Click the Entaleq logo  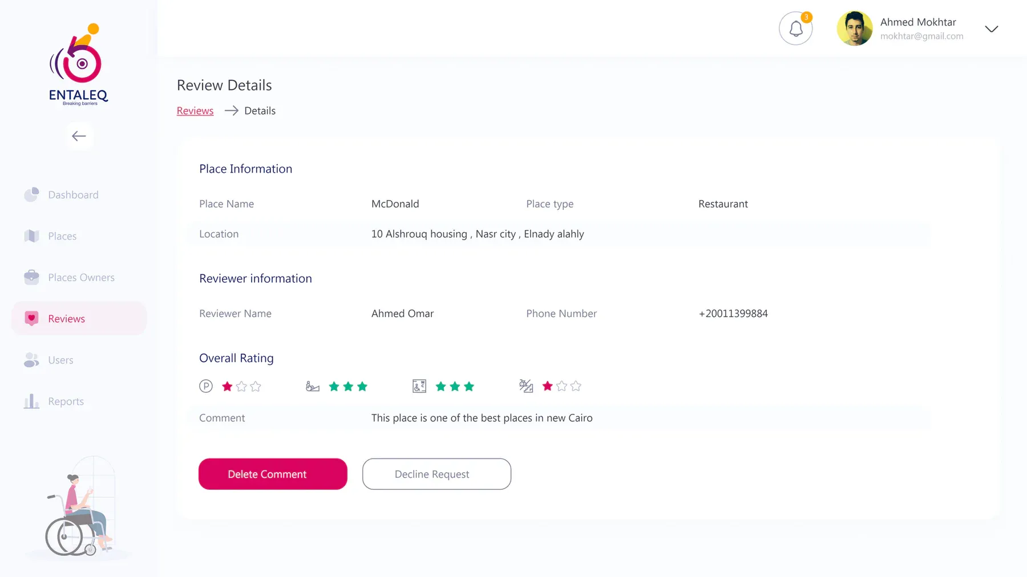79,64
